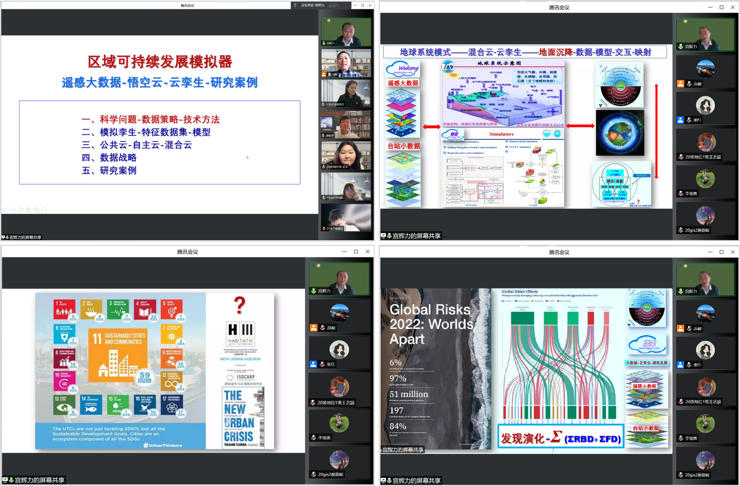
Task: Select 20级地信1班王艺颖's avatar in the SDG slide window
Action: [x=339, y=388]
